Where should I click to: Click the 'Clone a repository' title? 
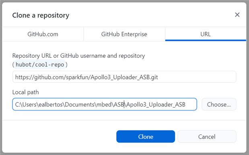pyautogui.click(x=41, y=15)
